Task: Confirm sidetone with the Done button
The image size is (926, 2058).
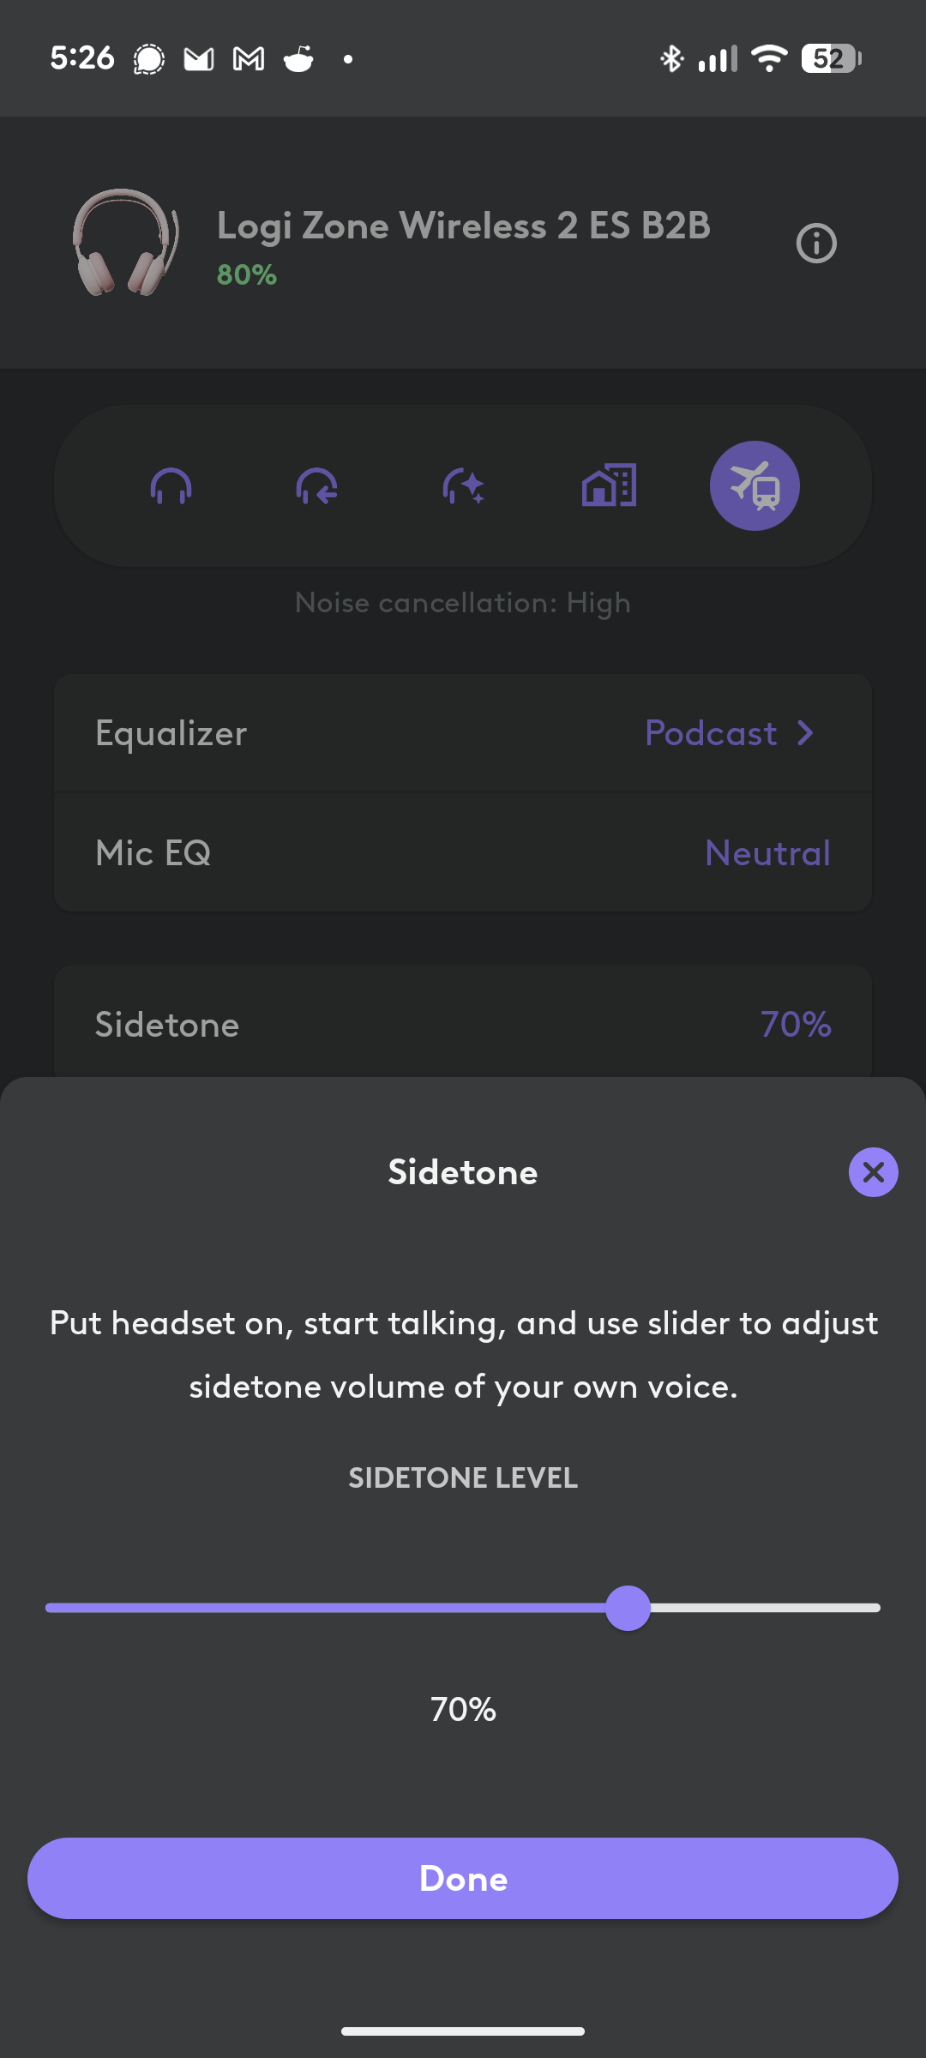Action: click(x=463, y=1878)
